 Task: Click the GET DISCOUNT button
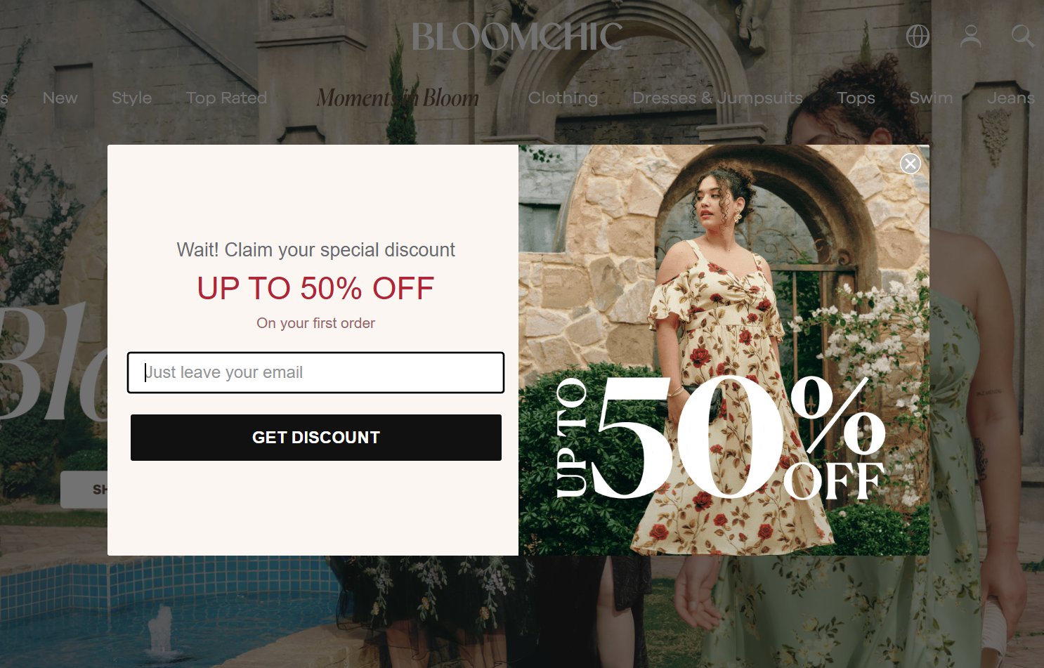click(316, 438)
